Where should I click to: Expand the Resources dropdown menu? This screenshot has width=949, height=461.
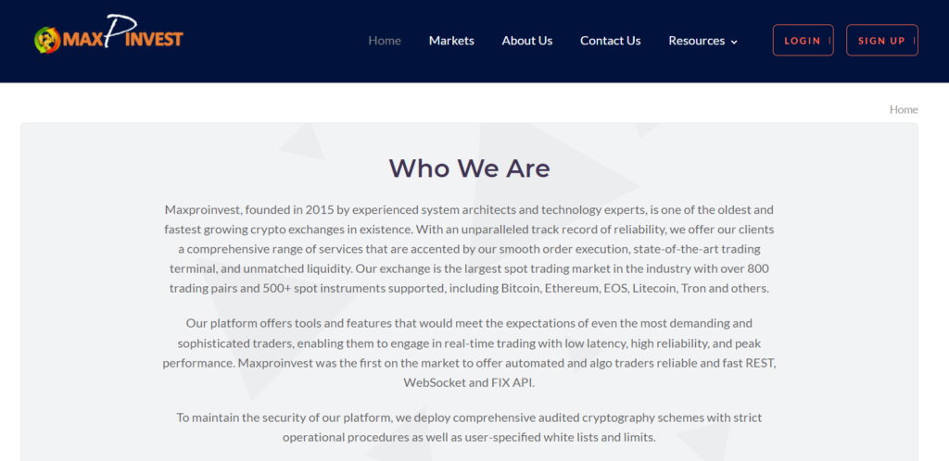point(702,41)
